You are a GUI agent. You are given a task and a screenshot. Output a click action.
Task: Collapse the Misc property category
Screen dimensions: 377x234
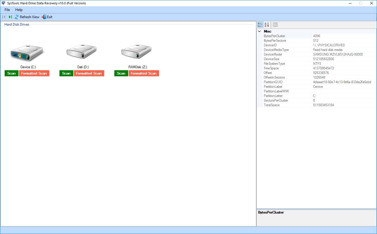point(260,31)
